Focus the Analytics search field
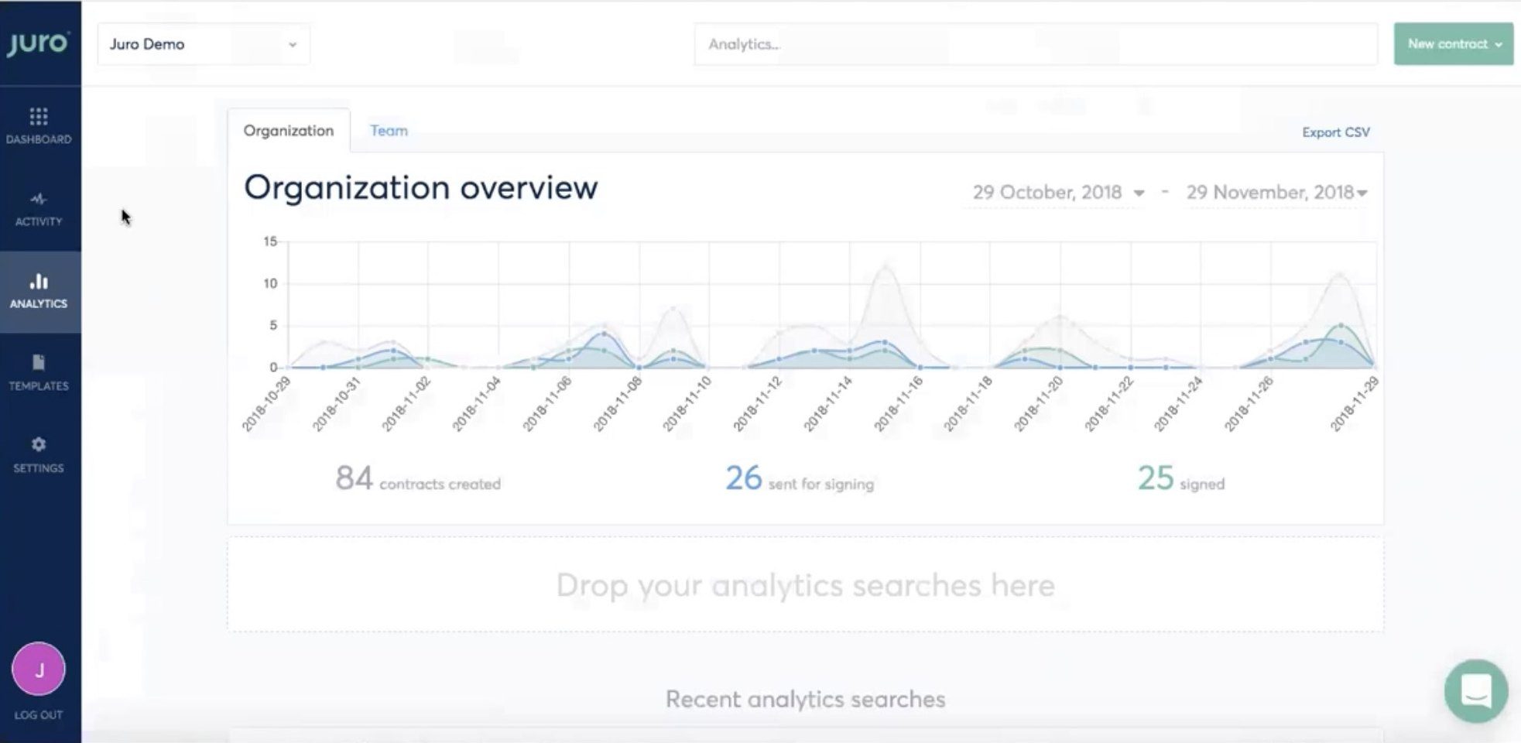Viewport: 1521px width, 743px height. [1035, 44]
